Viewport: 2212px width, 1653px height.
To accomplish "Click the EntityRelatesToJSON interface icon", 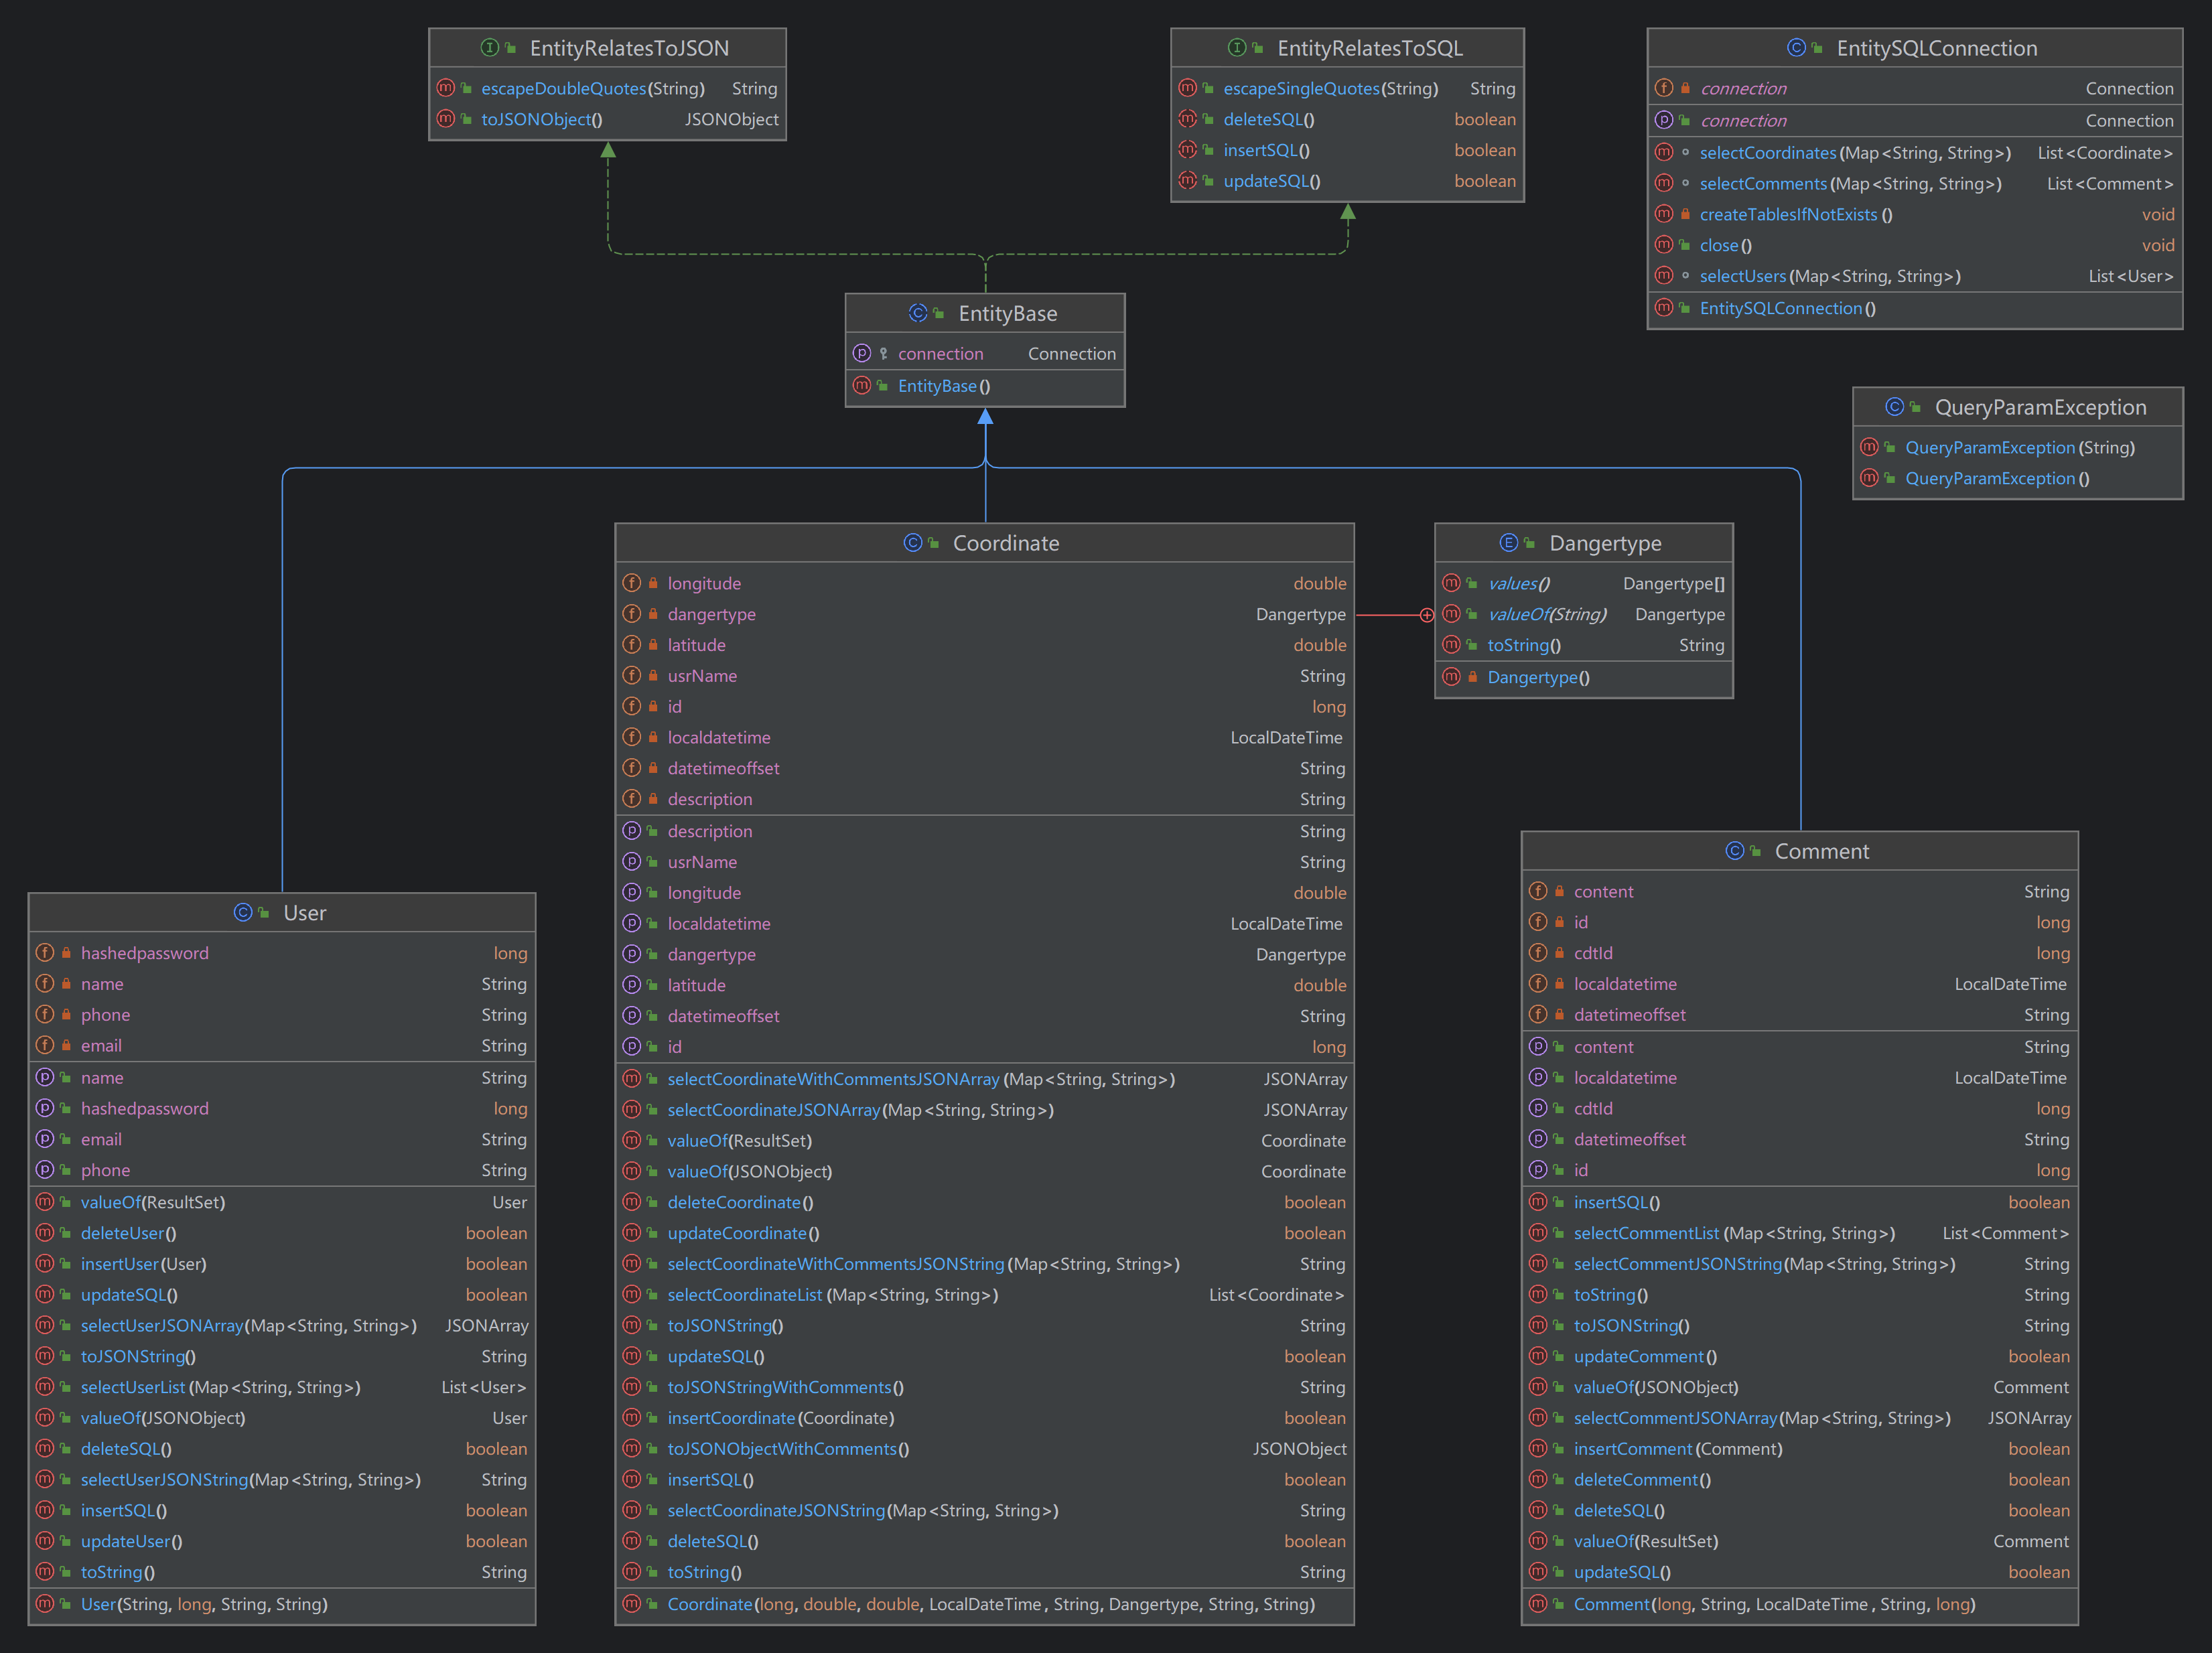I will pyautogui.click(x=489, y=47).
